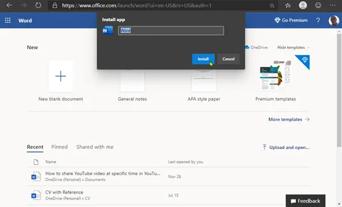Open the Office app launcher grid

[8, 20]
